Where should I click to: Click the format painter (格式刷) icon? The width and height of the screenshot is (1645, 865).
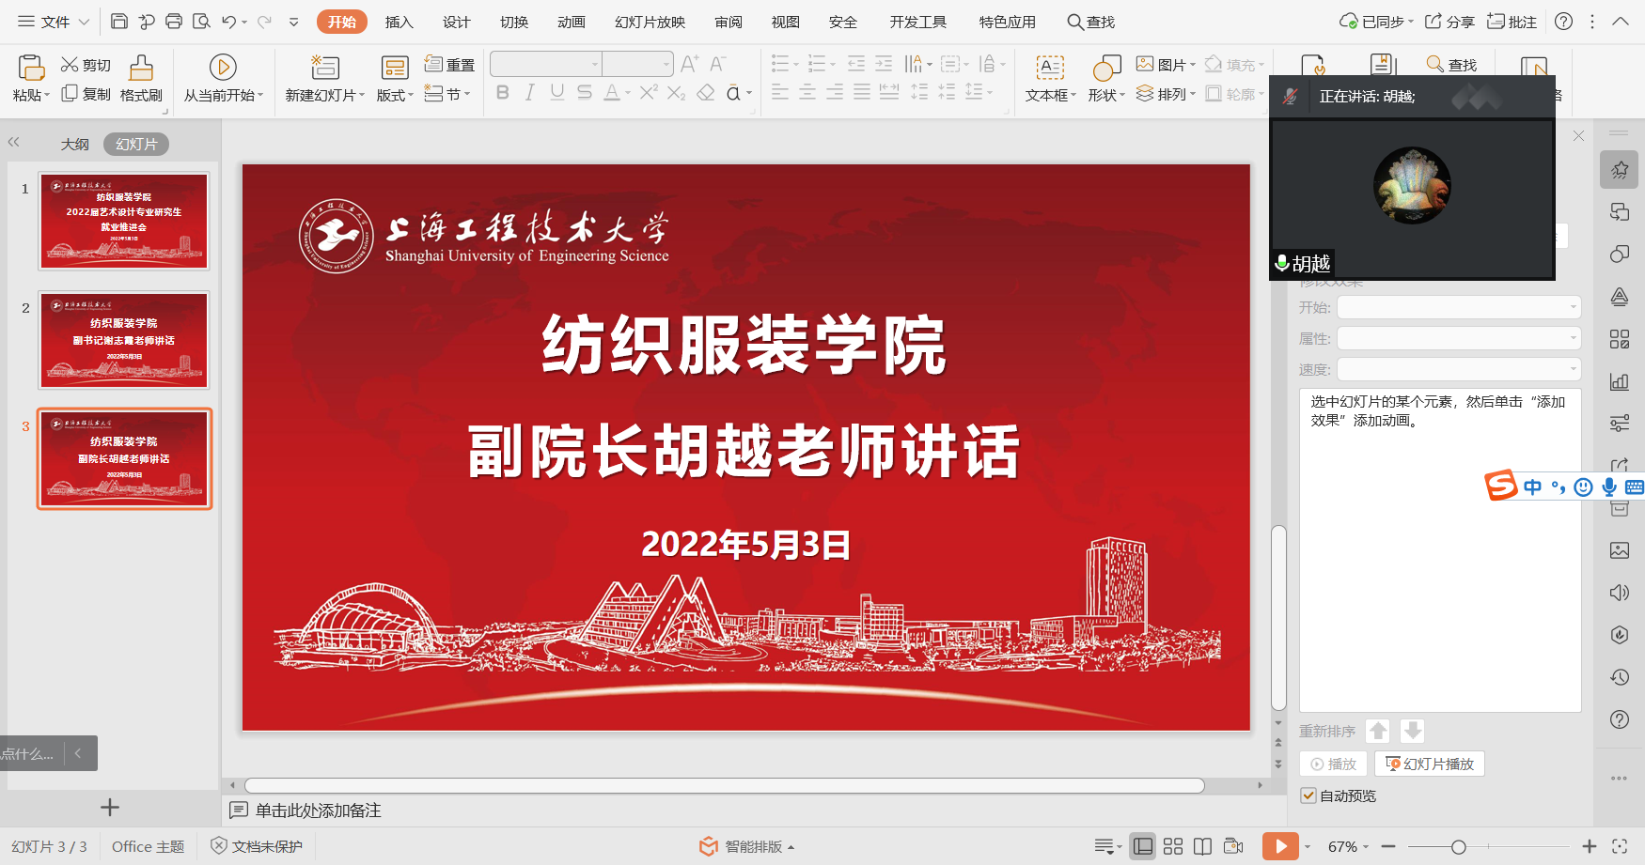[x=141, y=68]
